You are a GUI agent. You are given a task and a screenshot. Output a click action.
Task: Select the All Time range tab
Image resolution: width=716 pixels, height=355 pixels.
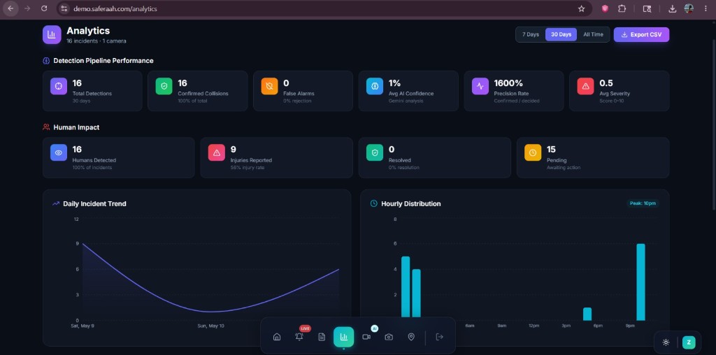click(x=593, y=35)
